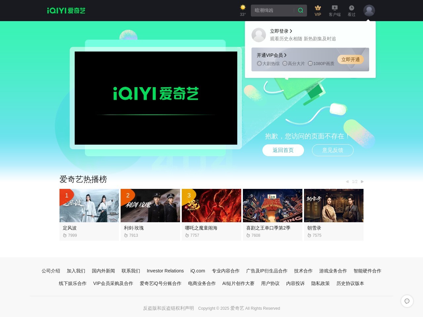Expand 开通VIP会员 option

tap(272, 55)
